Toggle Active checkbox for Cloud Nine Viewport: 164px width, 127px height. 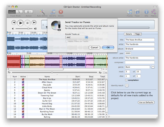(x=23, y=87)
